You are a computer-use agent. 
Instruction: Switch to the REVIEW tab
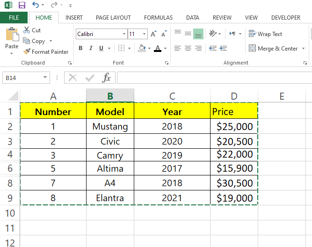click(222, 17)
